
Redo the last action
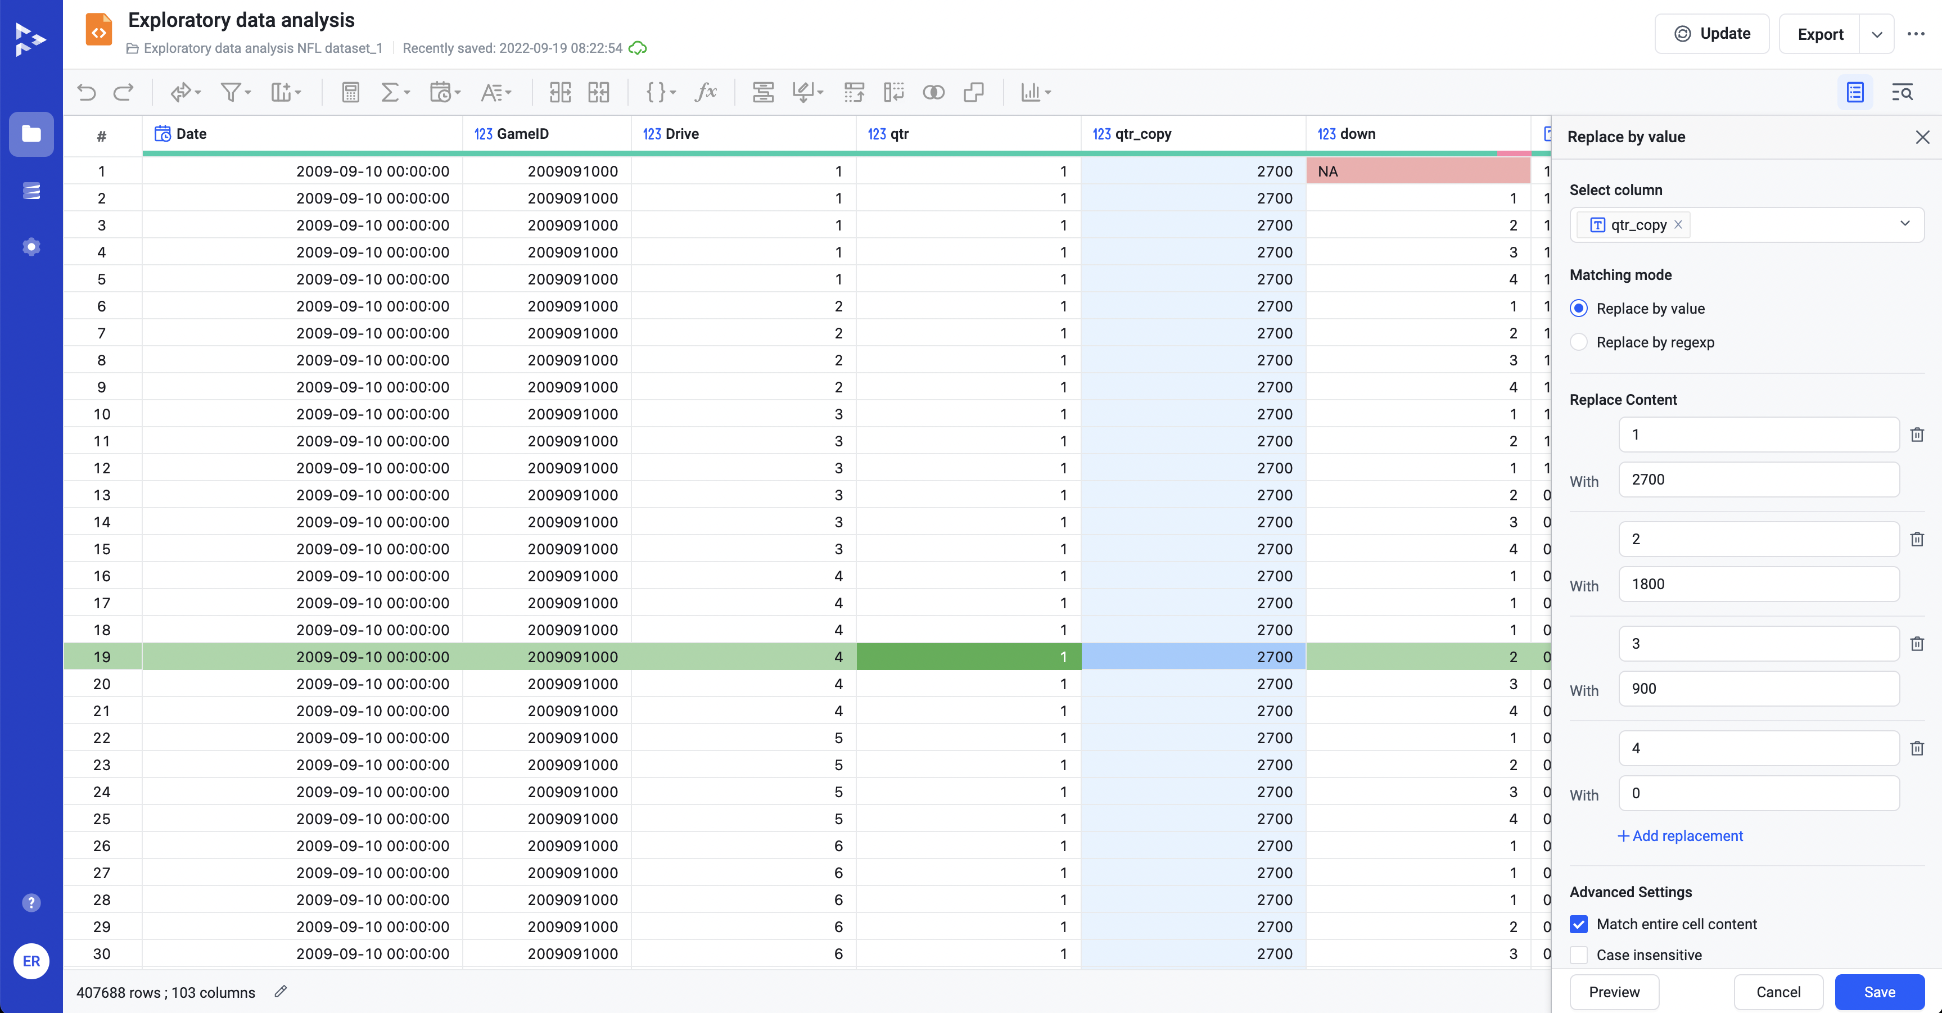pos(124,93)
